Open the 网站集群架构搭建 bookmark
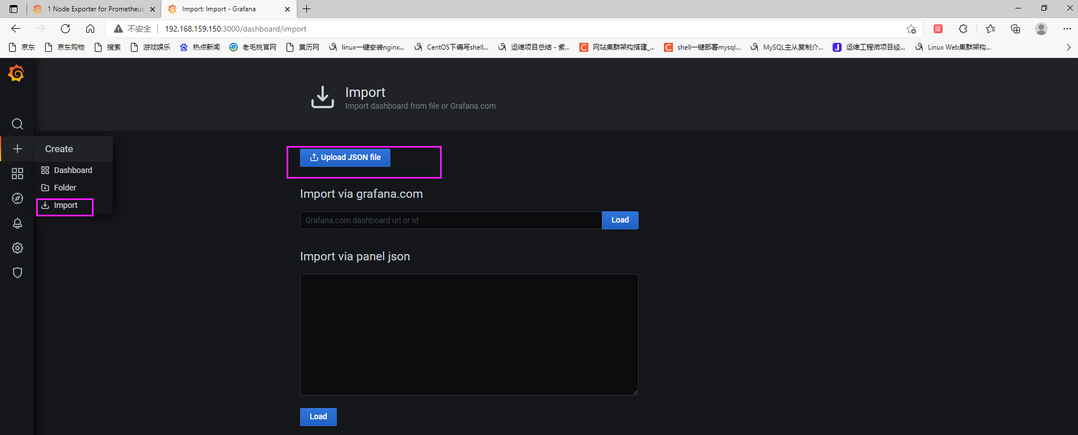The height and width of the screenshot is (435, 1078). tap(617, 47)
